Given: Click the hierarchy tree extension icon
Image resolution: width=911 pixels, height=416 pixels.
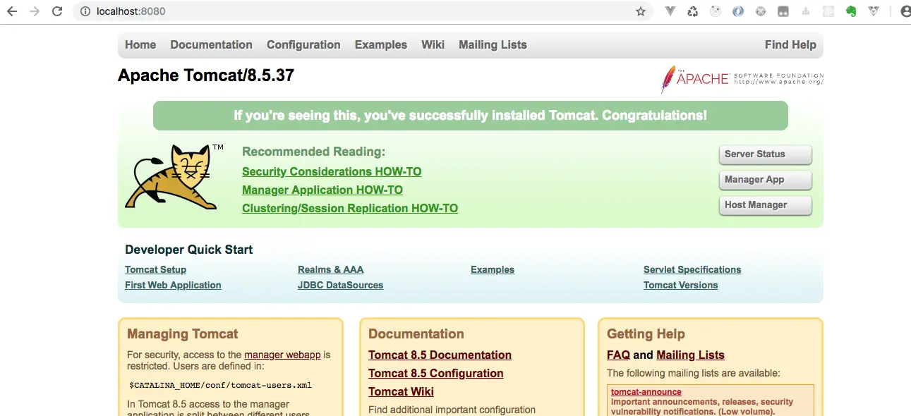Looking at the screenshot, I should pyautogui.click(x=805, y=11).
